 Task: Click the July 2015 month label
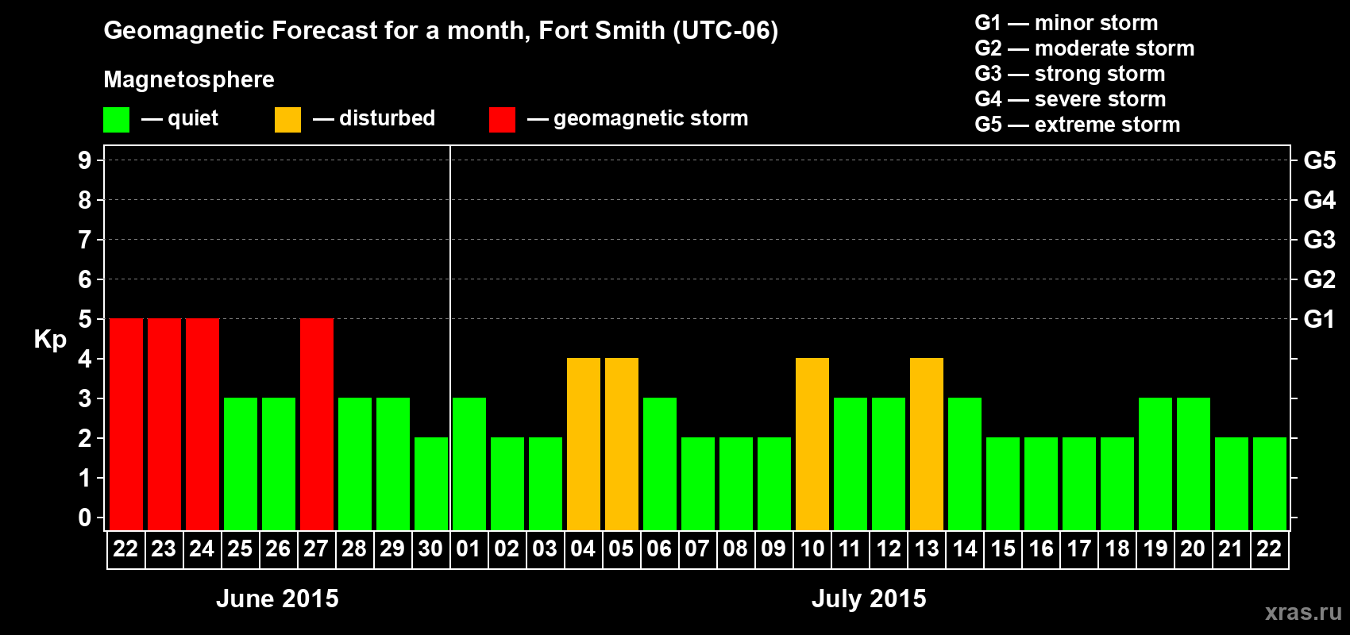coord(869,598)
